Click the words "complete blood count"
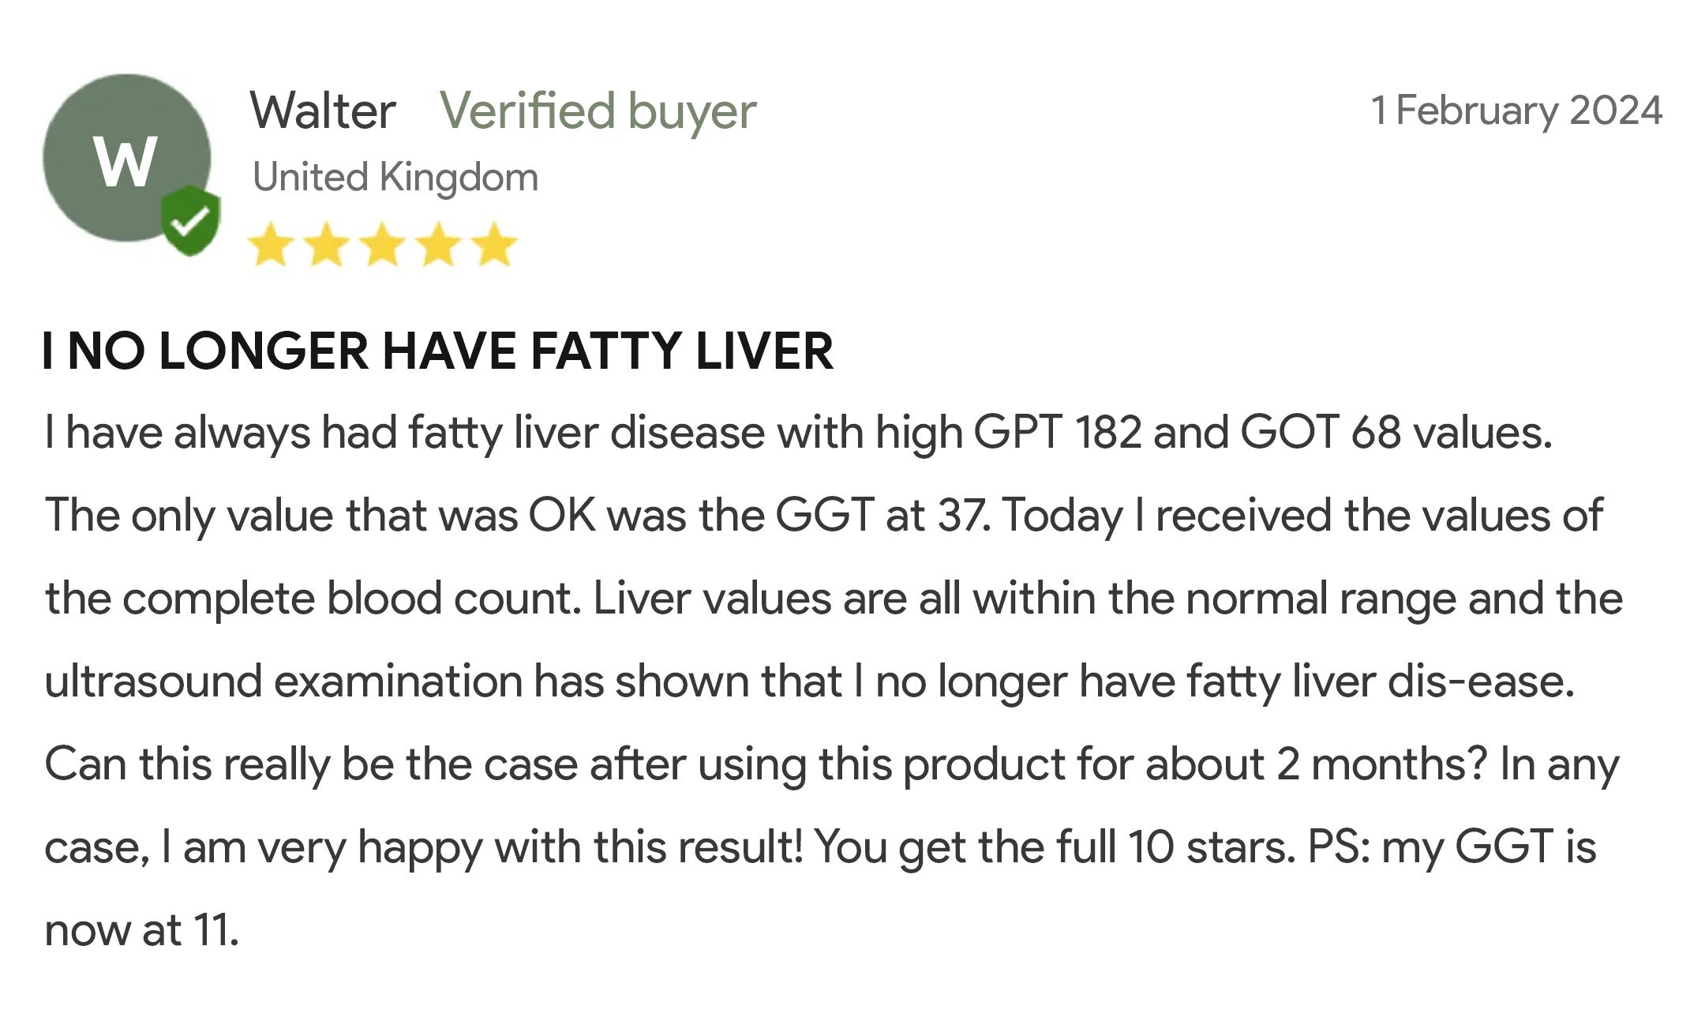This screenshot has width=1705, height=1021. coord(350,599)
